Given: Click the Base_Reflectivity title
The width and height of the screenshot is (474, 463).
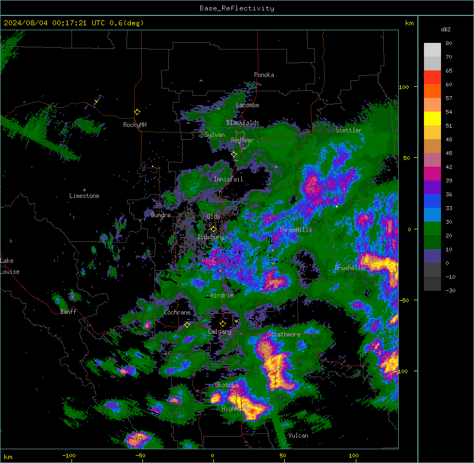Looking at the screenshot, I should [x=237, y=8].
